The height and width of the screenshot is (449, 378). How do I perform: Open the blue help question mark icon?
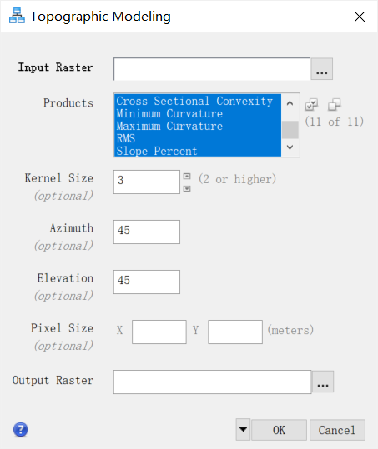20,430
